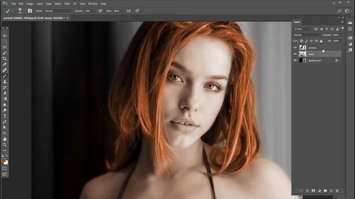355x199 pixels.
Task: Hide the top layer via eye icon
Action: (295, 48)
